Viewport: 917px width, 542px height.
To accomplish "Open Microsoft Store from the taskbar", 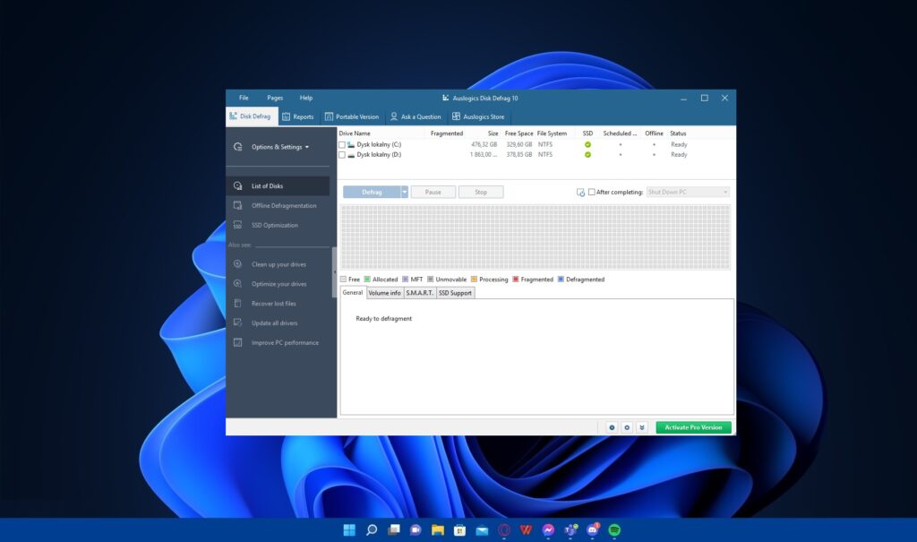I will [459, 530].
